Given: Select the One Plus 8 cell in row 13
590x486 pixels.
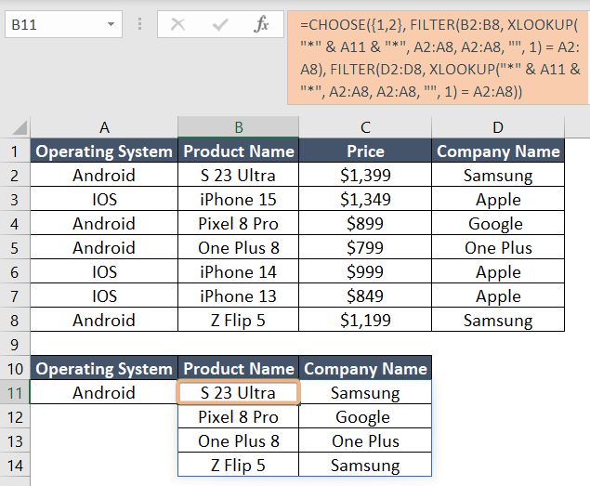Looking at the screenshot, I should tap(238, 440).
